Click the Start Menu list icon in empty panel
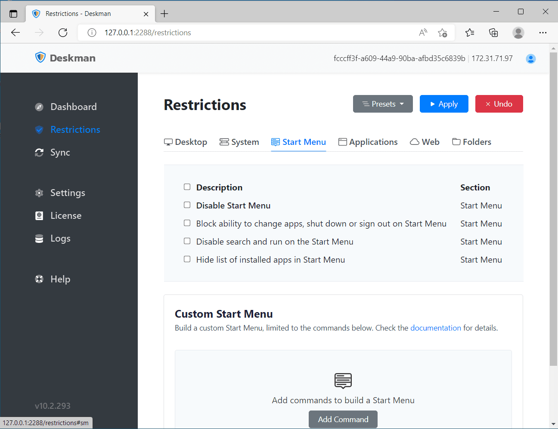The height and width of the screenshot is (429, 558). [x=343, y=381]
